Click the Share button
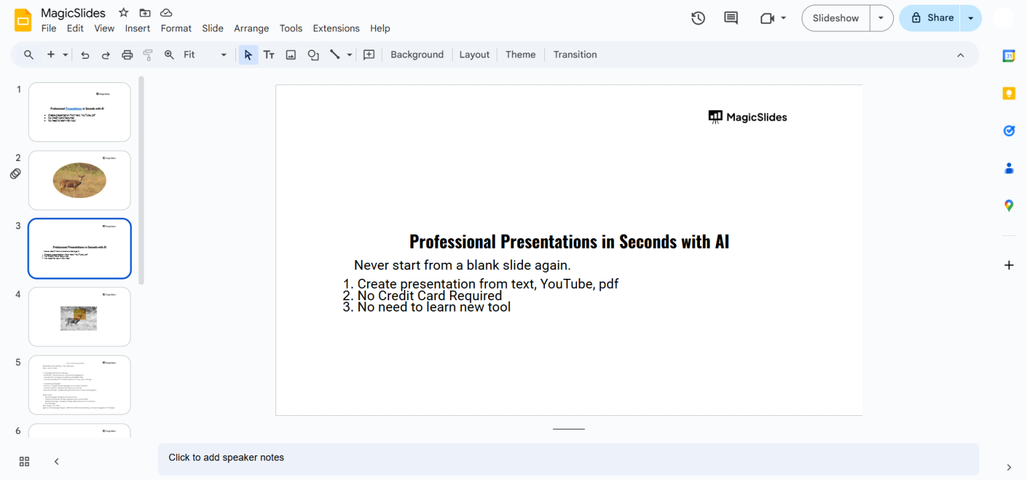1027x480 pixels. click(930, 18)
